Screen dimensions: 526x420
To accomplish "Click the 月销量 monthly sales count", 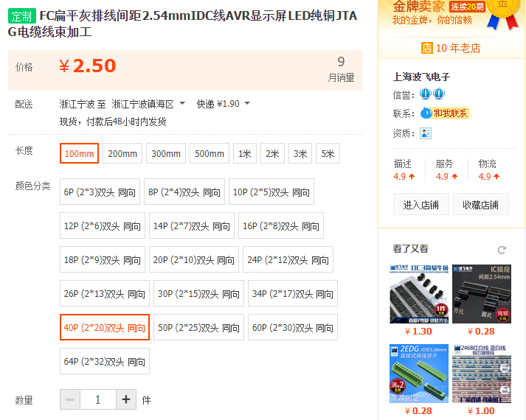I will click(341, 69).
